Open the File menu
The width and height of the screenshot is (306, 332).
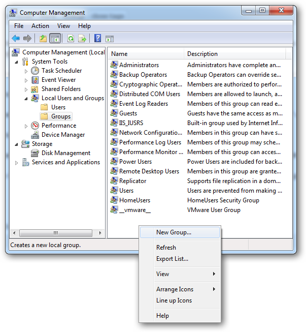(x=19, y=26)
